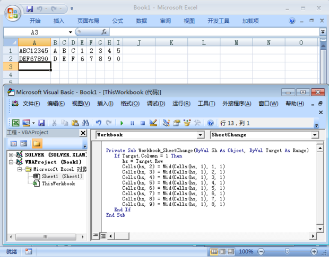
Task: Open 工具(T) menu in VBA editor
Action: click(206, 104)
